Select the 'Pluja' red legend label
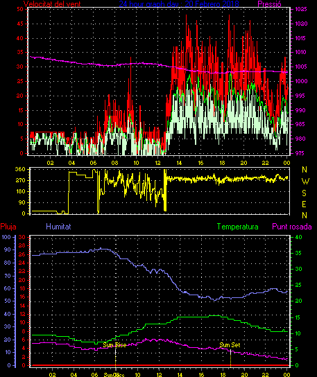 coord(8,227)
